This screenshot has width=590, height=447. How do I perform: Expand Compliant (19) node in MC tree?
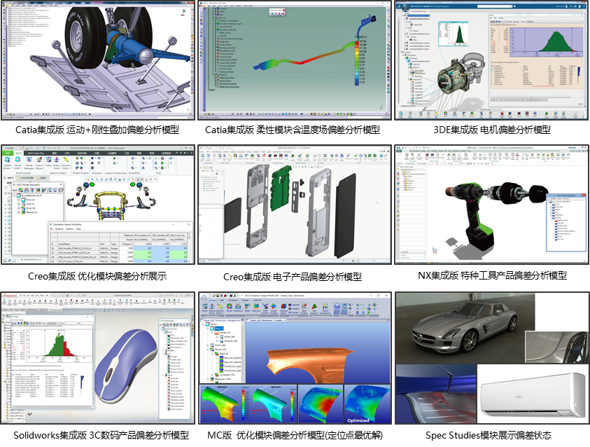(x=212, y=375)
